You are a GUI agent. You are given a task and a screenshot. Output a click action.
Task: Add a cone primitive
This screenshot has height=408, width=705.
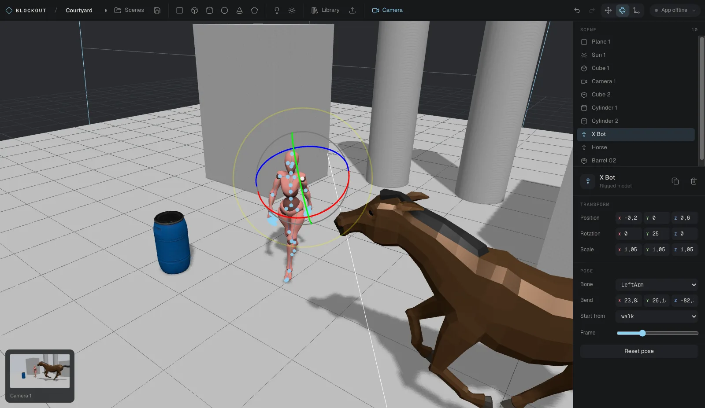pyautogui.click(x=239, y=10)
